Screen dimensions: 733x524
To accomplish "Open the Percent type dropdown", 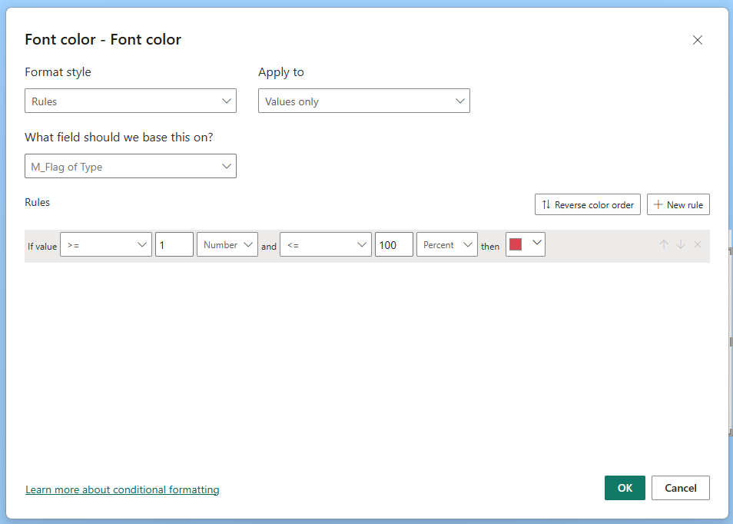I will (x=447, y=244).
